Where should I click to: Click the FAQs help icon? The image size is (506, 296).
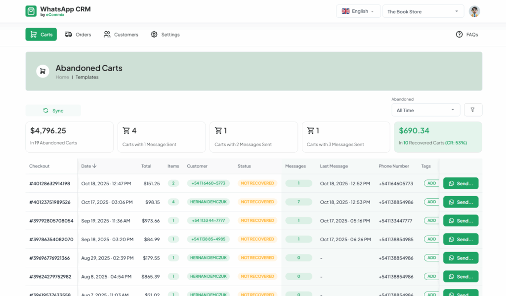[459, 35]
